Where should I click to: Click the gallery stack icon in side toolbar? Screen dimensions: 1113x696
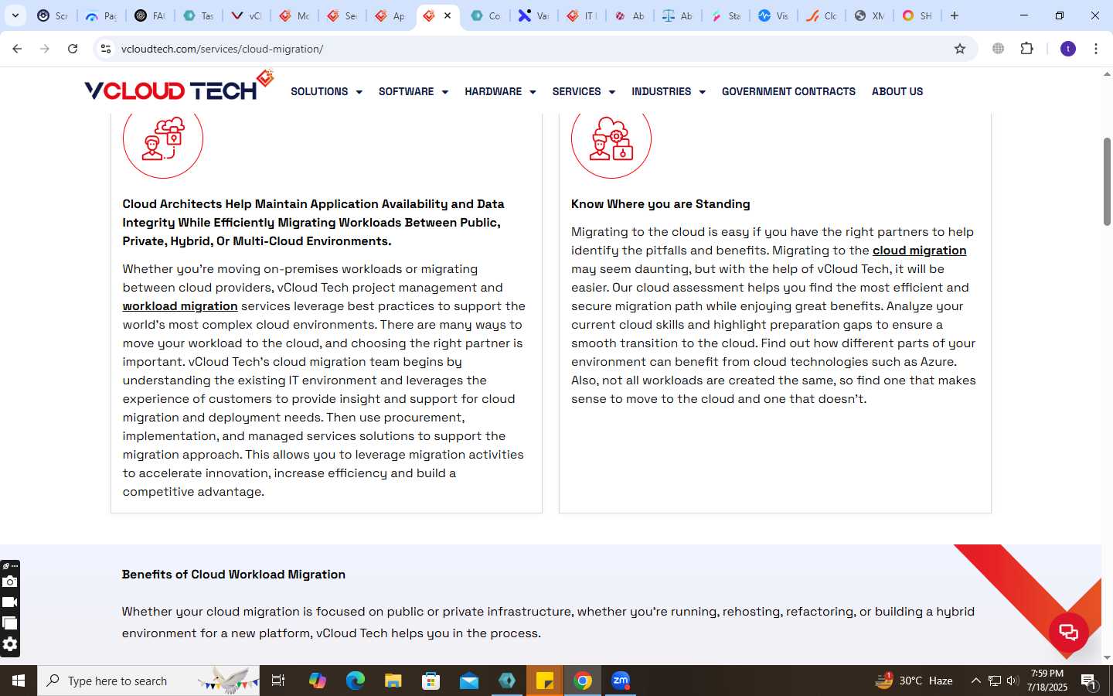[10, 623]
